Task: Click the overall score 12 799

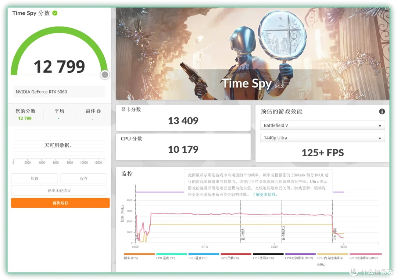Action: [x=59, y=67]
